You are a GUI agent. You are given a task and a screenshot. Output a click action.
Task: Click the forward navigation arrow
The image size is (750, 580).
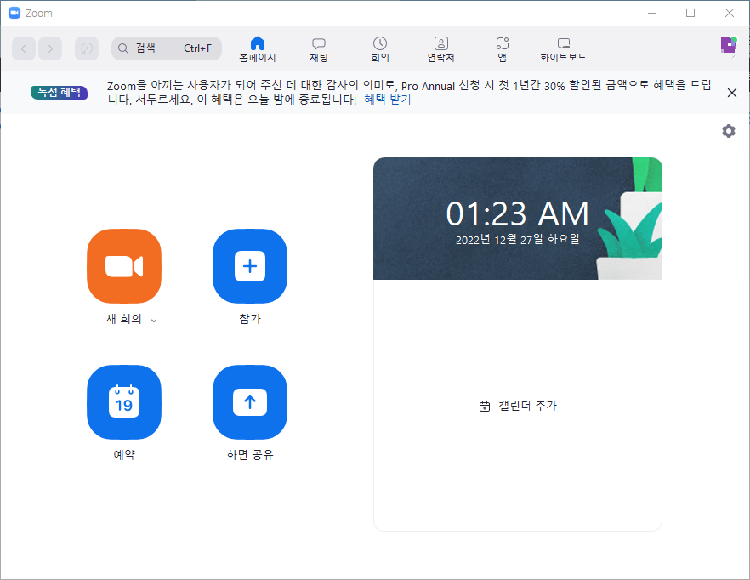[x=50, y=48]
